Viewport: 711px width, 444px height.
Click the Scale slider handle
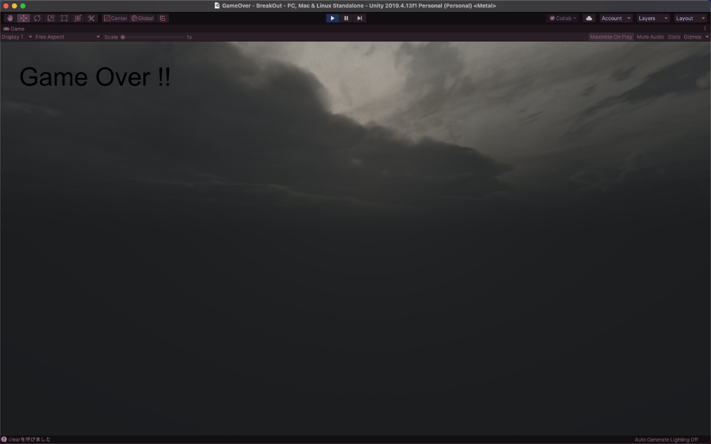123,37
